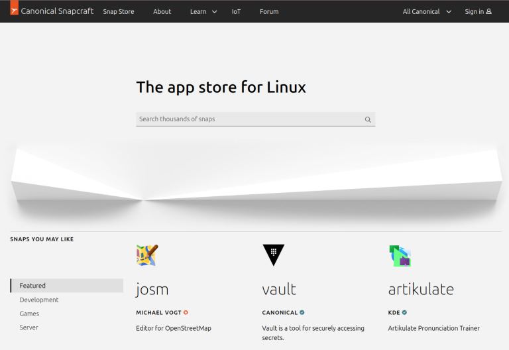This screenshot has width=509, height=350.
Task: Open the josm map editor icon
Action: tap(147, 255)
